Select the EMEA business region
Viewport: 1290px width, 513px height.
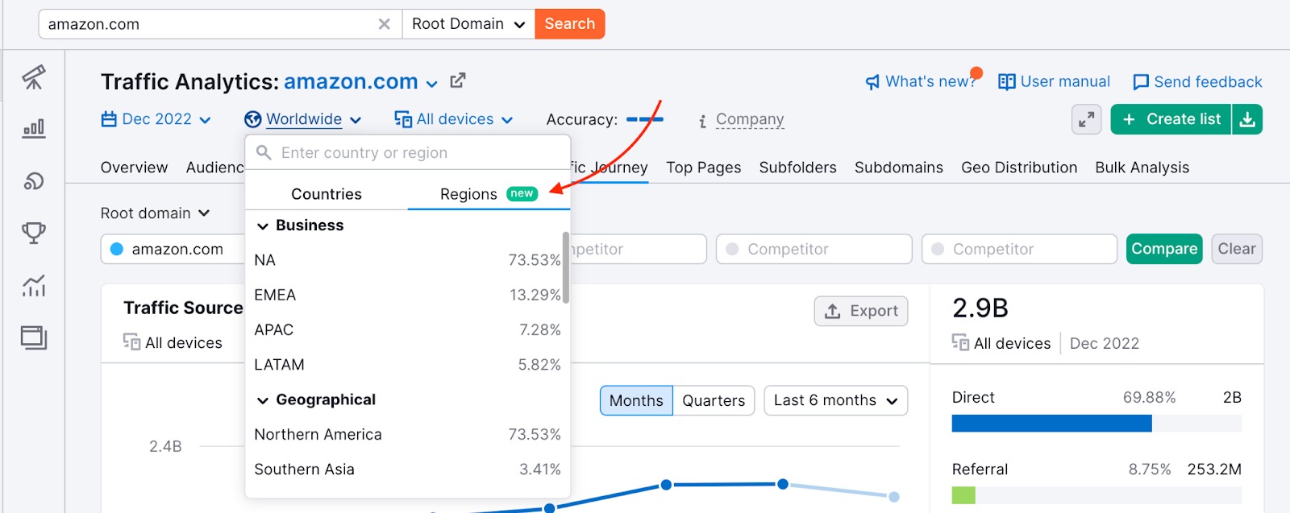pyautogui.click(x=407, y=295)
